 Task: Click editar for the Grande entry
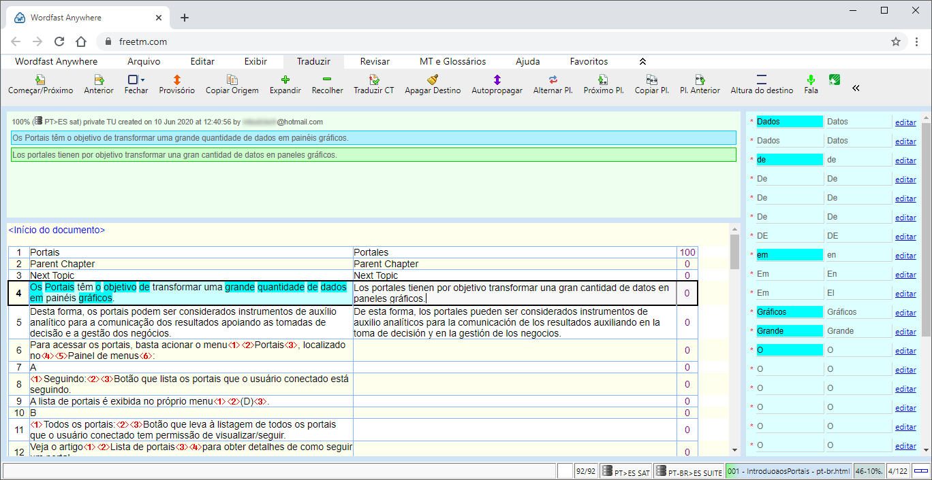pyautogui.click(x=905, y=332)
